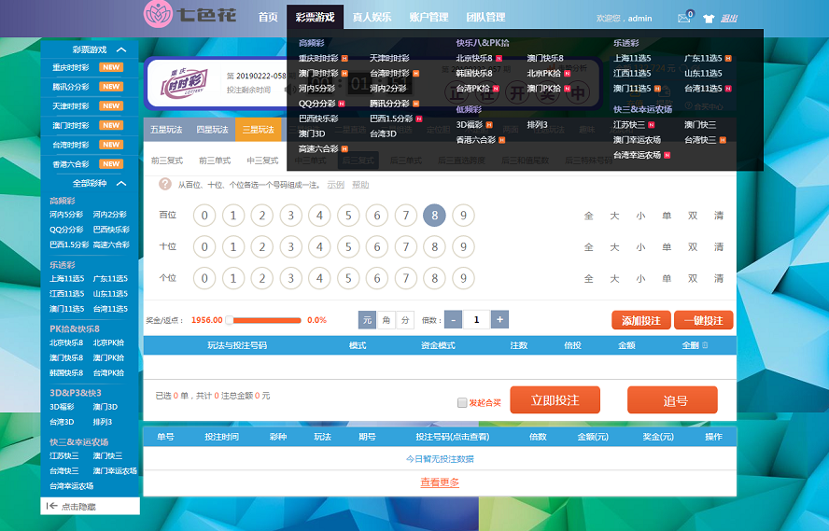Click the plus multiplier button
This screenshot has width=829, height=531.
click(499, 320)
